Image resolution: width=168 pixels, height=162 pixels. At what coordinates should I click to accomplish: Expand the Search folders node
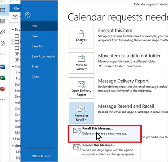[13, 139]
